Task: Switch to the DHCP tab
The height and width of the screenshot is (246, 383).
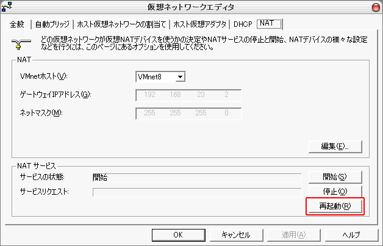Action: point(242,24)
